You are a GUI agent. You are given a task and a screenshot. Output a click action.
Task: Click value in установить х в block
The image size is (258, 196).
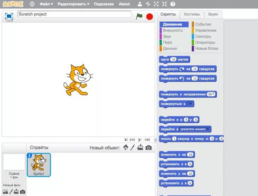pos(190,164)
